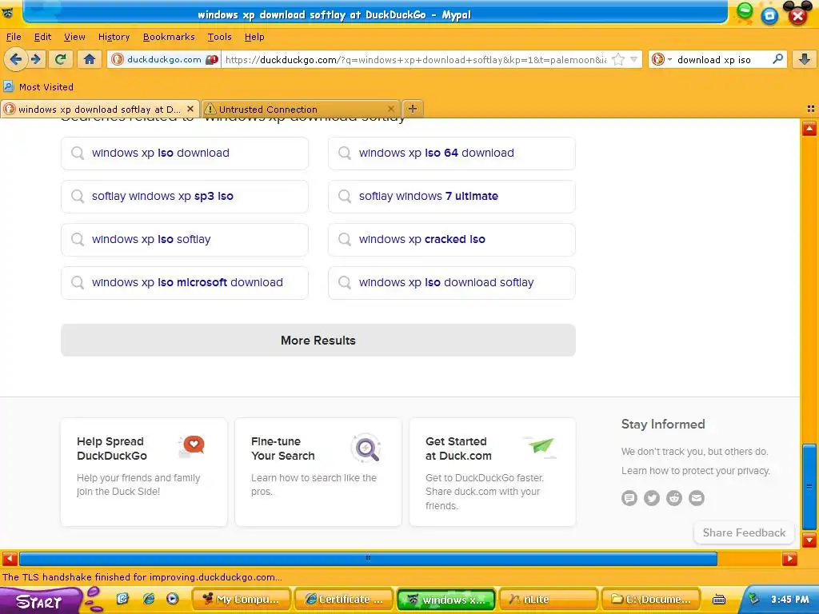Click the More Results button
This screenshot has width=819, height=614.
[318, 341]
